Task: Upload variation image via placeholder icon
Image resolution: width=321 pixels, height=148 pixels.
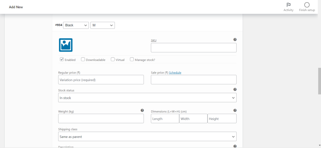Action: click(66, 45)
